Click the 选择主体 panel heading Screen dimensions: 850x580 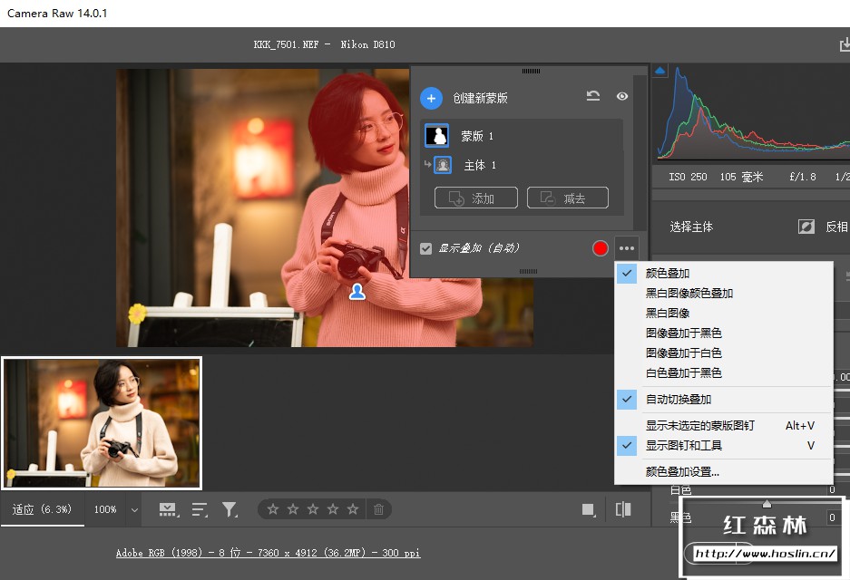pos(691,227)
